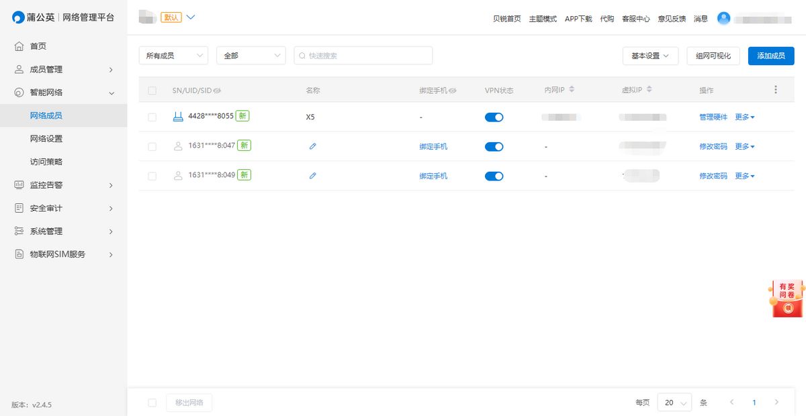Click the 安全审计 document icon
The image size is (806, 416).
pos(19,208)
